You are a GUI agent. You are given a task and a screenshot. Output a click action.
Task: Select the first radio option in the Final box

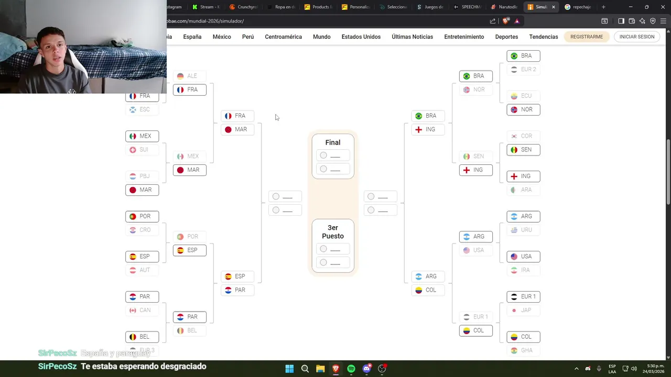click(323, 156)
